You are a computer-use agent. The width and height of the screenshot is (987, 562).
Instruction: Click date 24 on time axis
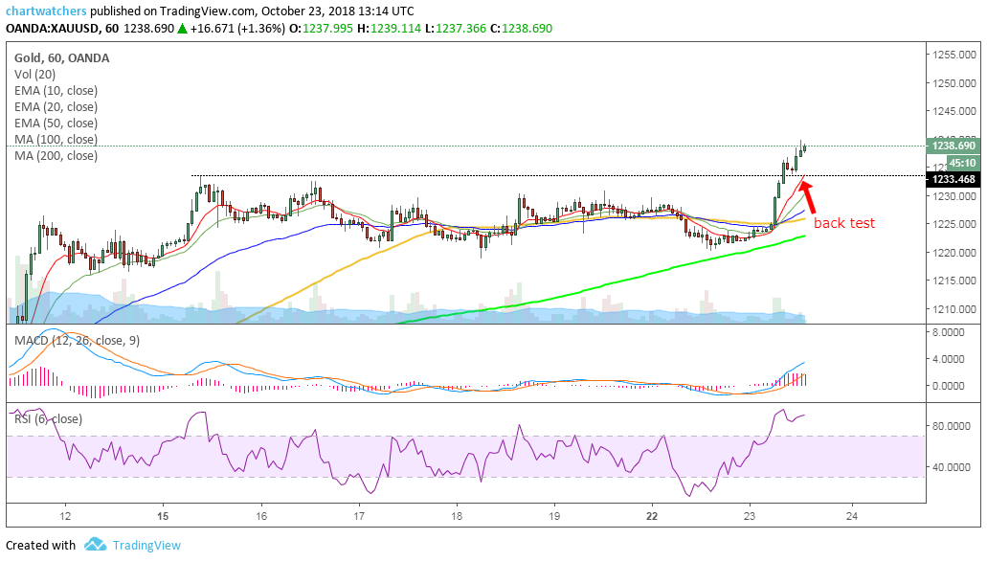tap(852, 516)
